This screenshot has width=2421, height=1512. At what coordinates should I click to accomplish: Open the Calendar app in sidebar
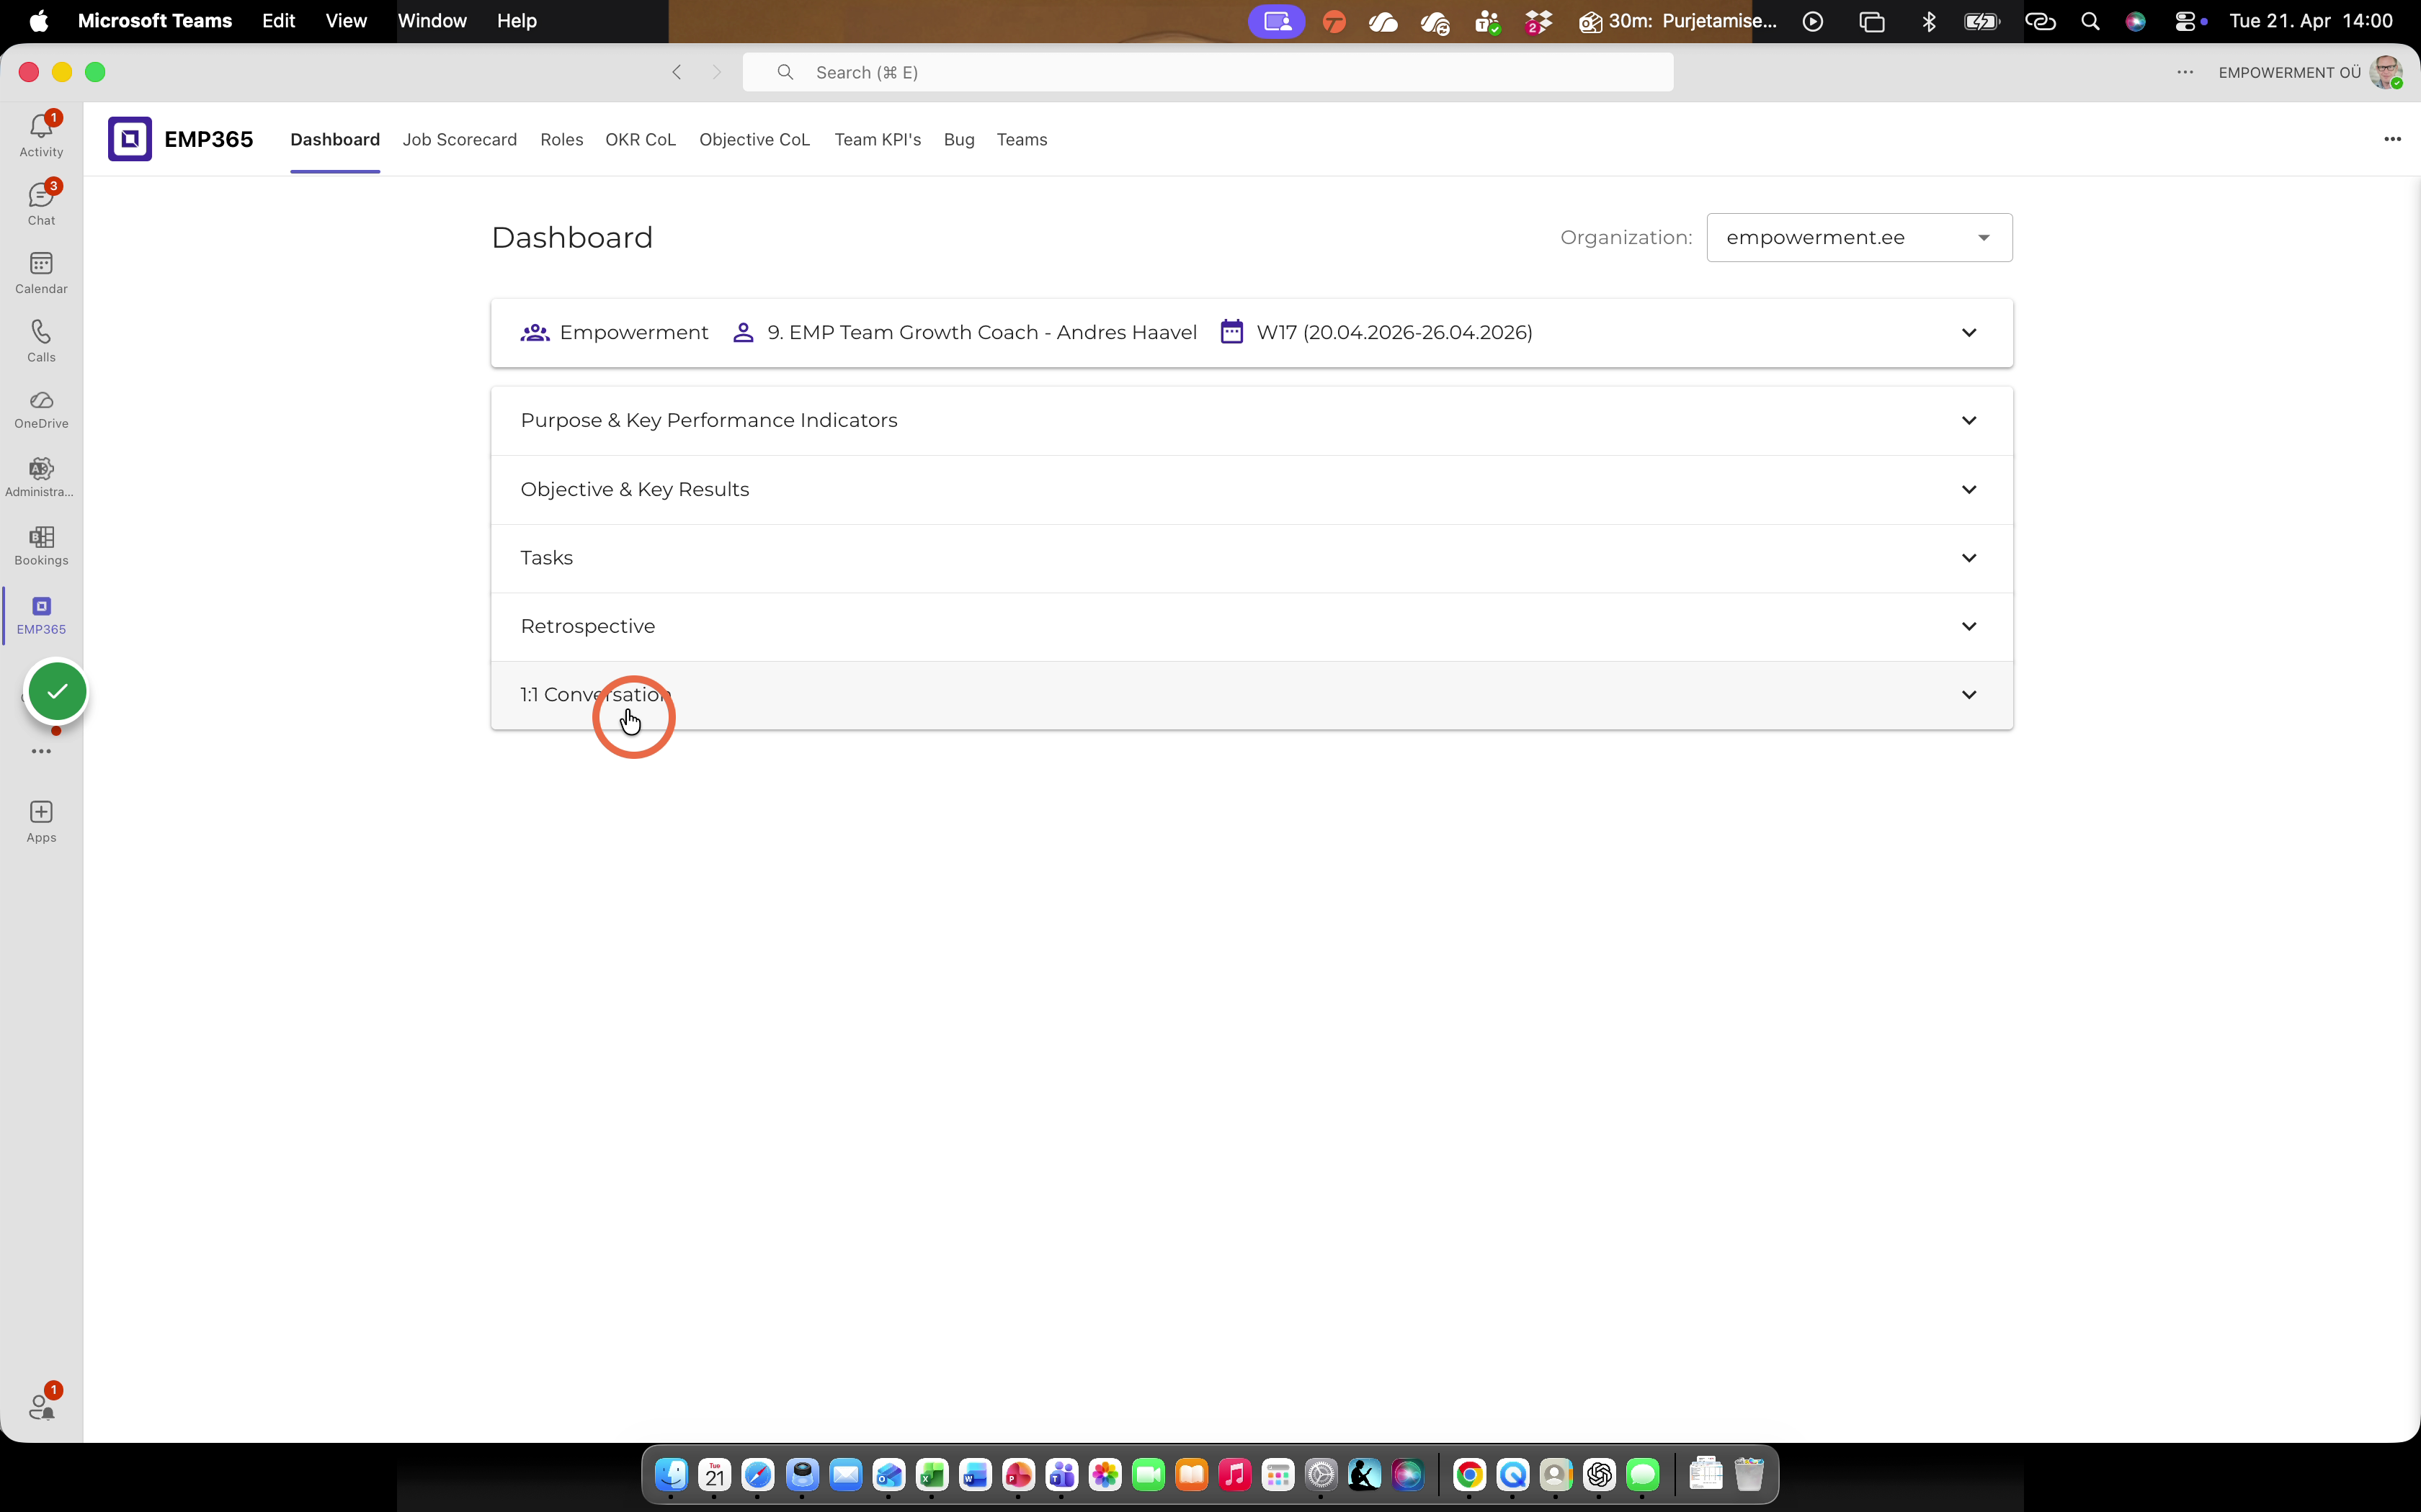41,272
